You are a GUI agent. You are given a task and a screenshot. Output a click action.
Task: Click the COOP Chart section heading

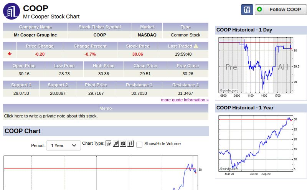click(x=23, y=131)
